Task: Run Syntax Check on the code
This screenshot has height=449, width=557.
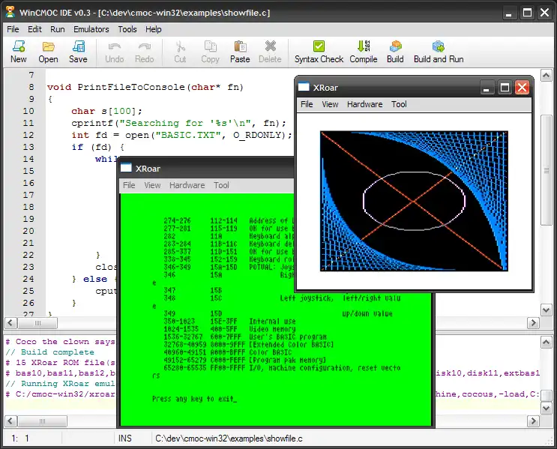Action: (319, 51)
